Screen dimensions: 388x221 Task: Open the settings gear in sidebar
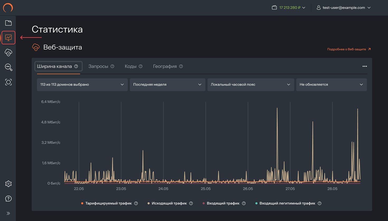click(x=8, y=184)
